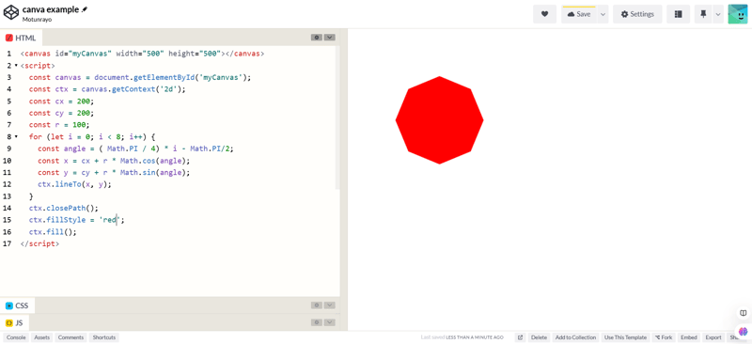The image size is (752, 344).
Task: Click the CodePen logo icon
Action: [x=11, y=13]
